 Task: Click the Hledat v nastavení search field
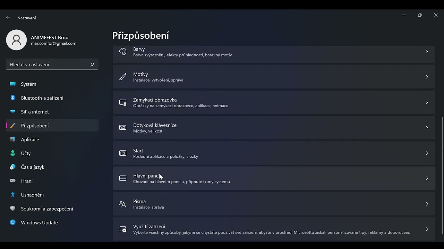tap(49, 64)
